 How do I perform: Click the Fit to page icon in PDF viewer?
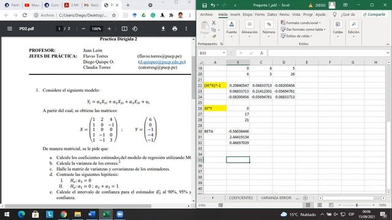tap(124, 29)
